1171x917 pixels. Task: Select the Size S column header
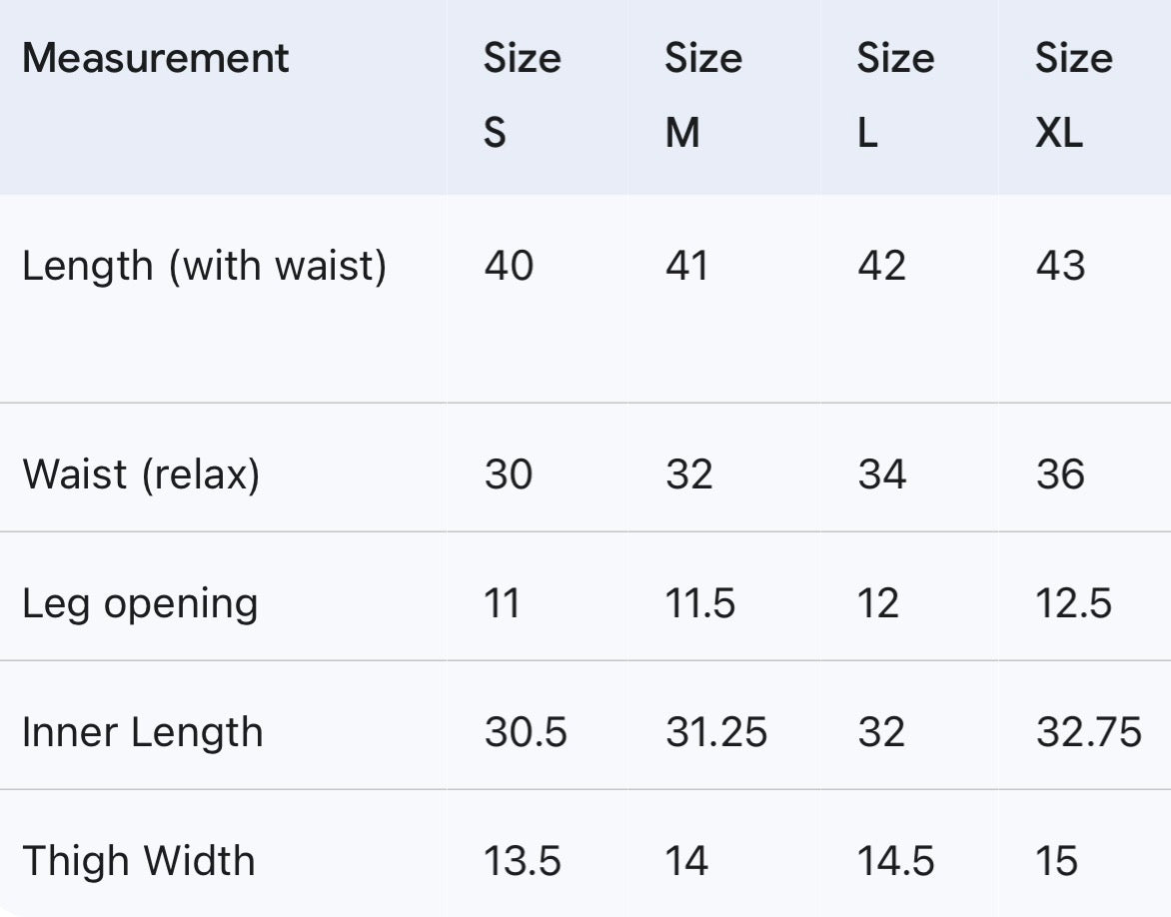tap(522, 94)
